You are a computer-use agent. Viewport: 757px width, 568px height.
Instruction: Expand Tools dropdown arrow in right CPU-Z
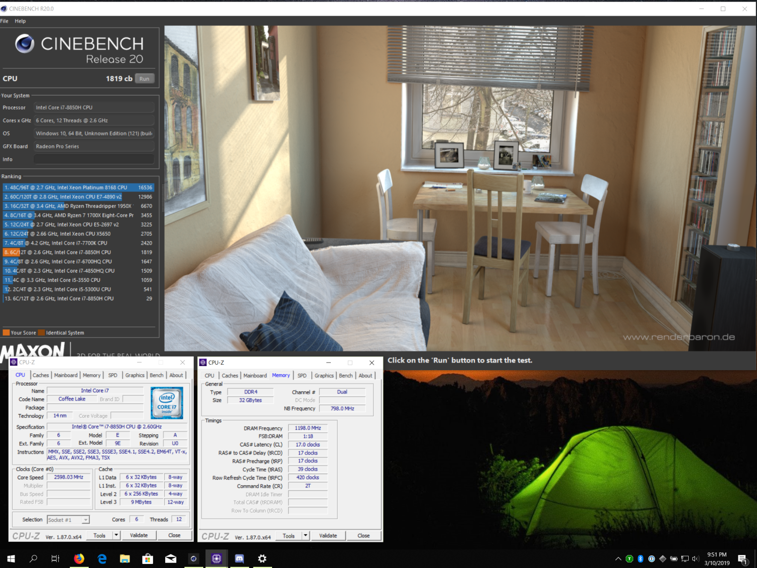tap(305, 536)
